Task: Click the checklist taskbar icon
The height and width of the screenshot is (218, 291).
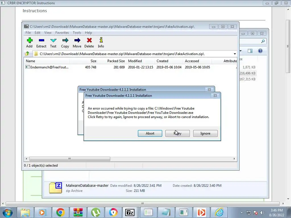Action: tap(148, 212)
